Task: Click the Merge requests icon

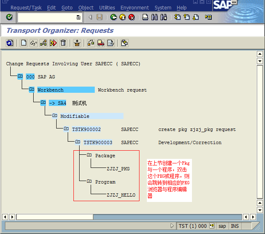Action: [125, 43]
